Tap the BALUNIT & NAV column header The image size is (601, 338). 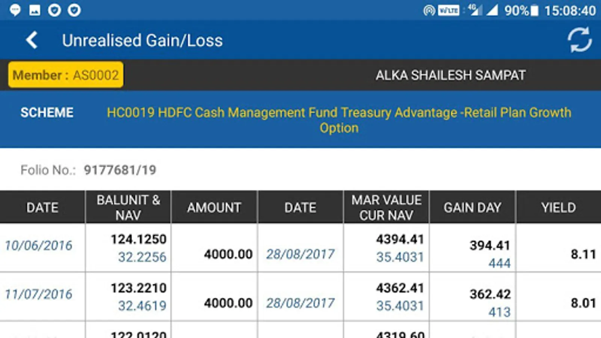pyautogui.click(x=128, y=207)
